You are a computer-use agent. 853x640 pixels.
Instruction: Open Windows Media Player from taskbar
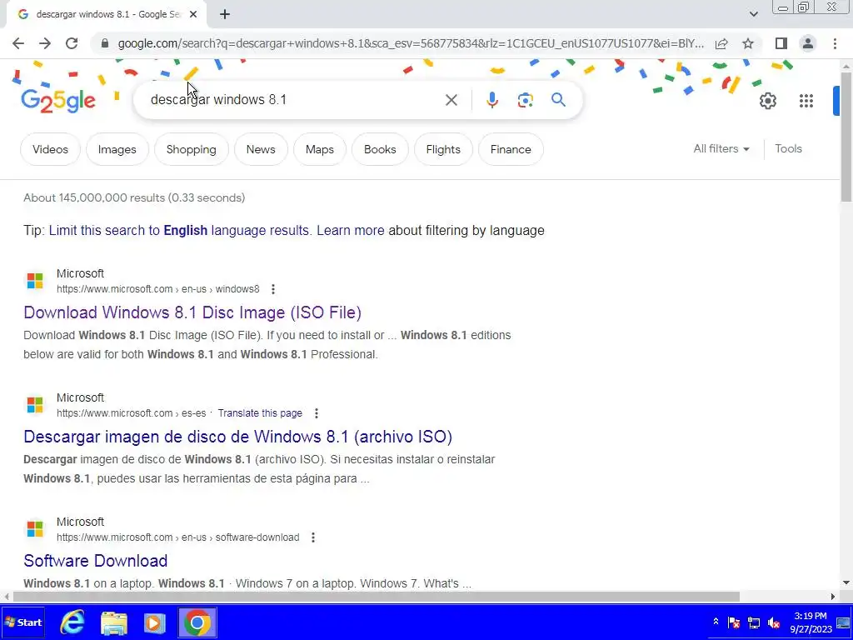(x=154, y=622)
